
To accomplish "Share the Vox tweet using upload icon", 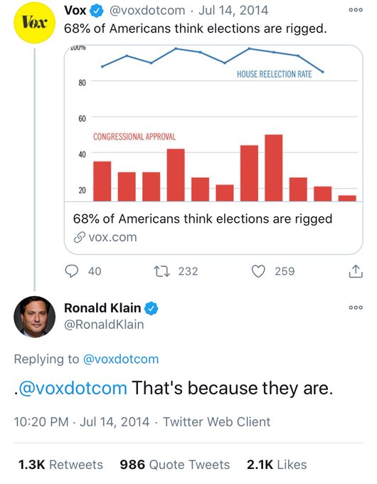I will click(x=356, y=271).
